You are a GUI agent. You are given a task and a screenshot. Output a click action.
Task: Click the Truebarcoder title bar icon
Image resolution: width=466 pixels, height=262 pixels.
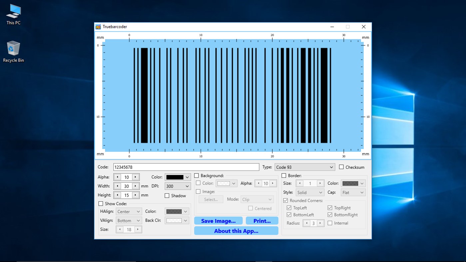tap(98, 27)
